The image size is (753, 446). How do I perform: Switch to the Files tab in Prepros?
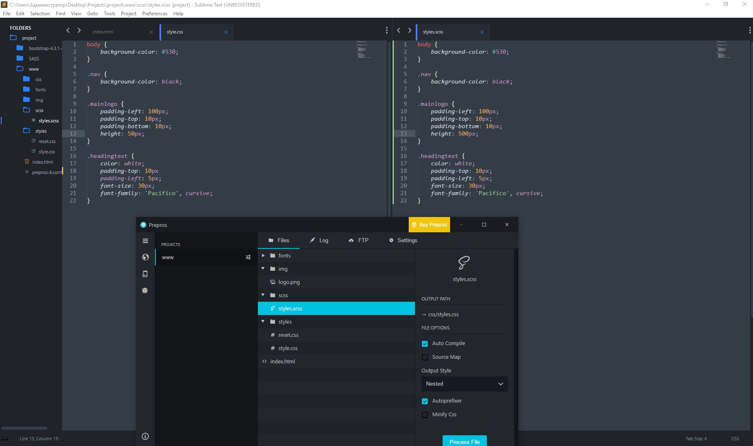(x=279, y=240)
